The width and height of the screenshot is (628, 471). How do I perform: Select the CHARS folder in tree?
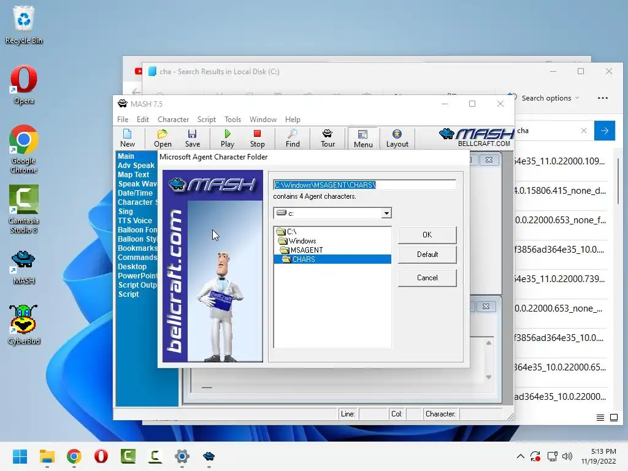pyautogui.click(x=332, y=259)
